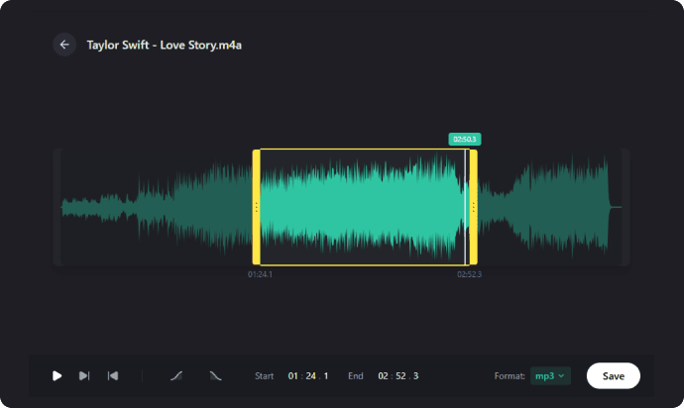Click the start tenths field showing 1
Screen dimensions: 684x408
pyautogui.click(x=326, y=375)
